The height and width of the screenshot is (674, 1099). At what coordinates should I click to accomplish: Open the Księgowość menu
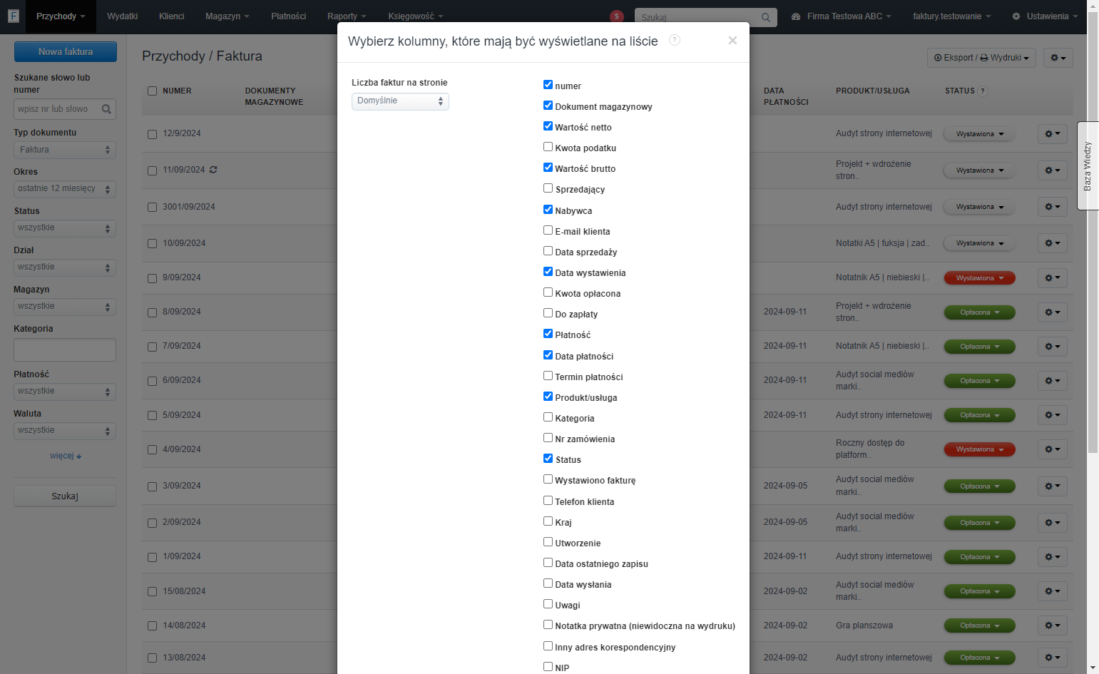coord(416,16)
